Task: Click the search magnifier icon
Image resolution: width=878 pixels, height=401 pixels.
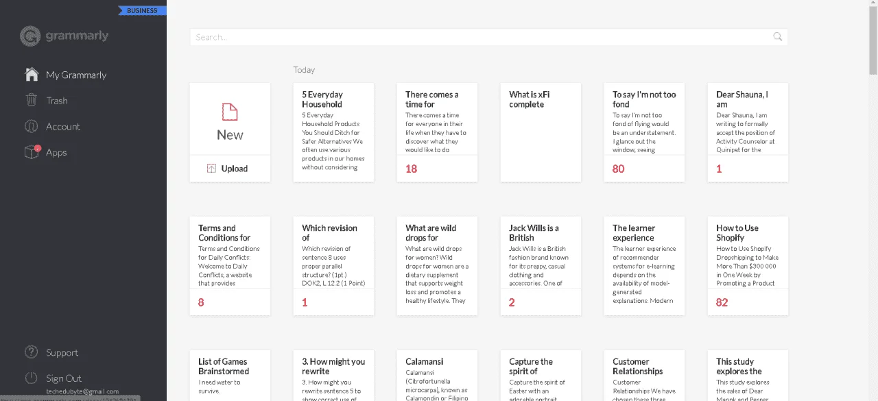Action: [777, 37]
